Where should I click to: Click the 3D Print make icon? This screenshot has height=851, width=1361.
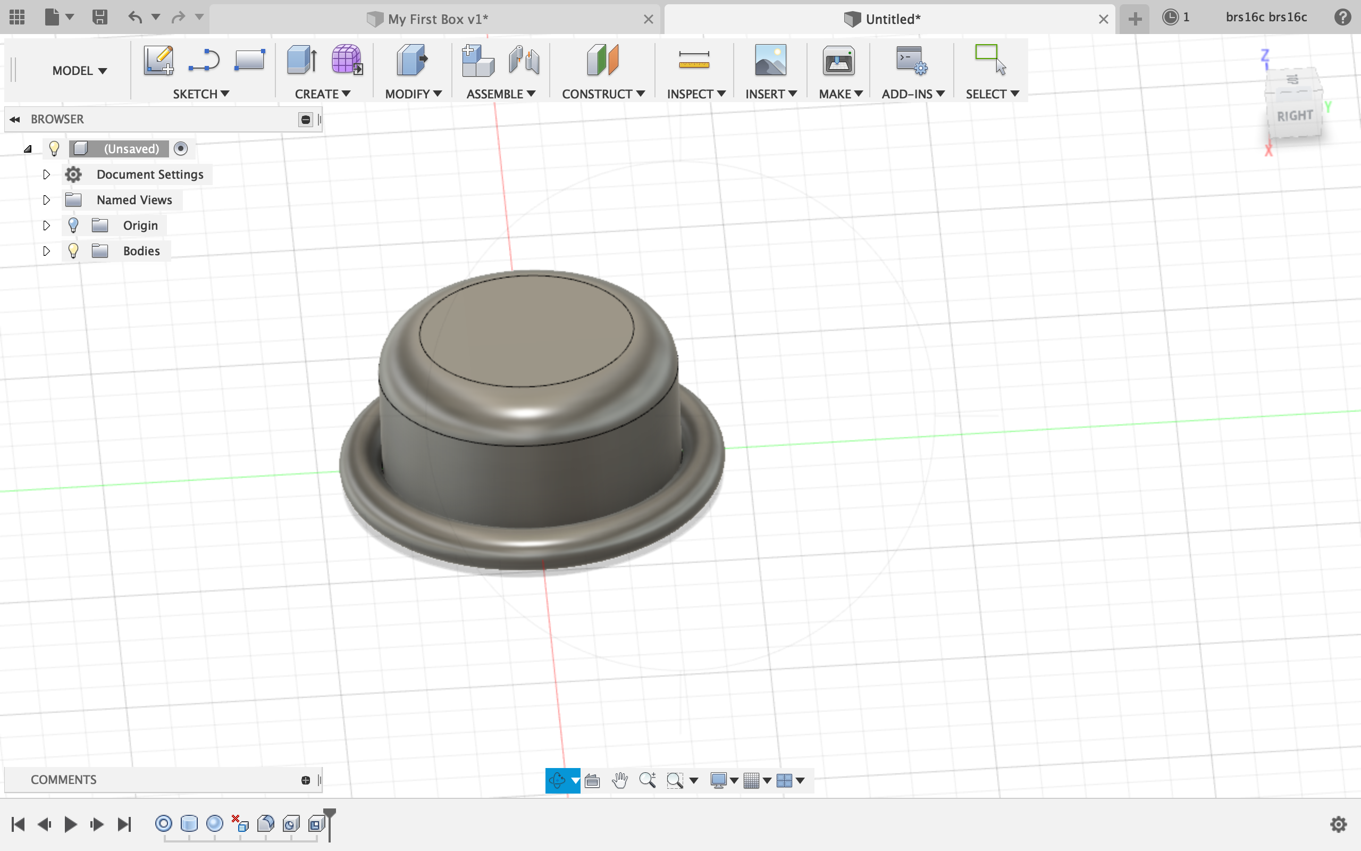pos(838,60)
